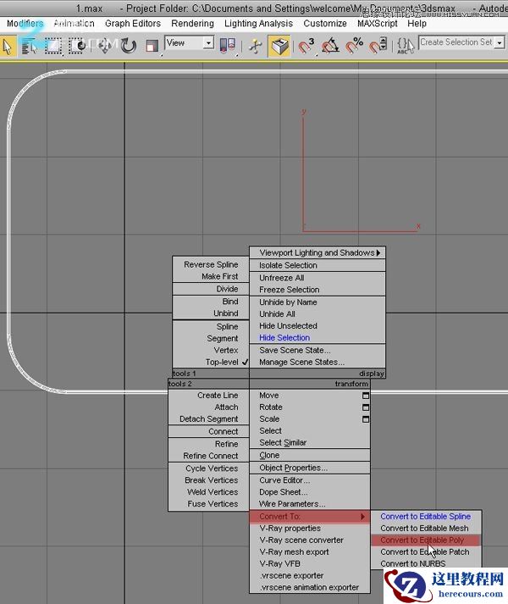Open the Lighting Analysis menu
Viewport: 508px width, 604px height.
tap(259, 24)
